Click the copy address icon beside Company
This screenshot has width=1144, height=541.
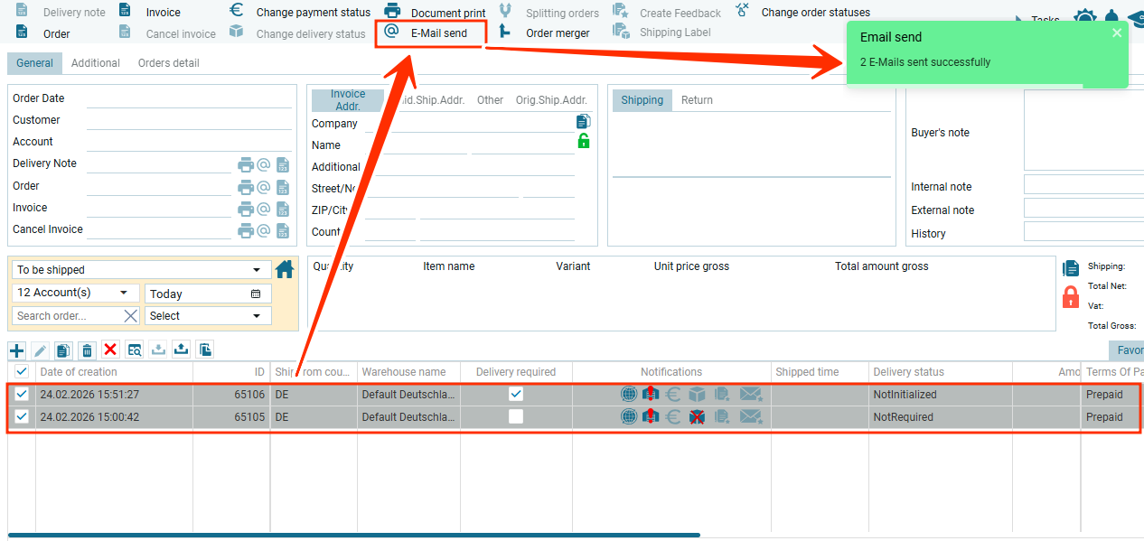pos(583,121)
